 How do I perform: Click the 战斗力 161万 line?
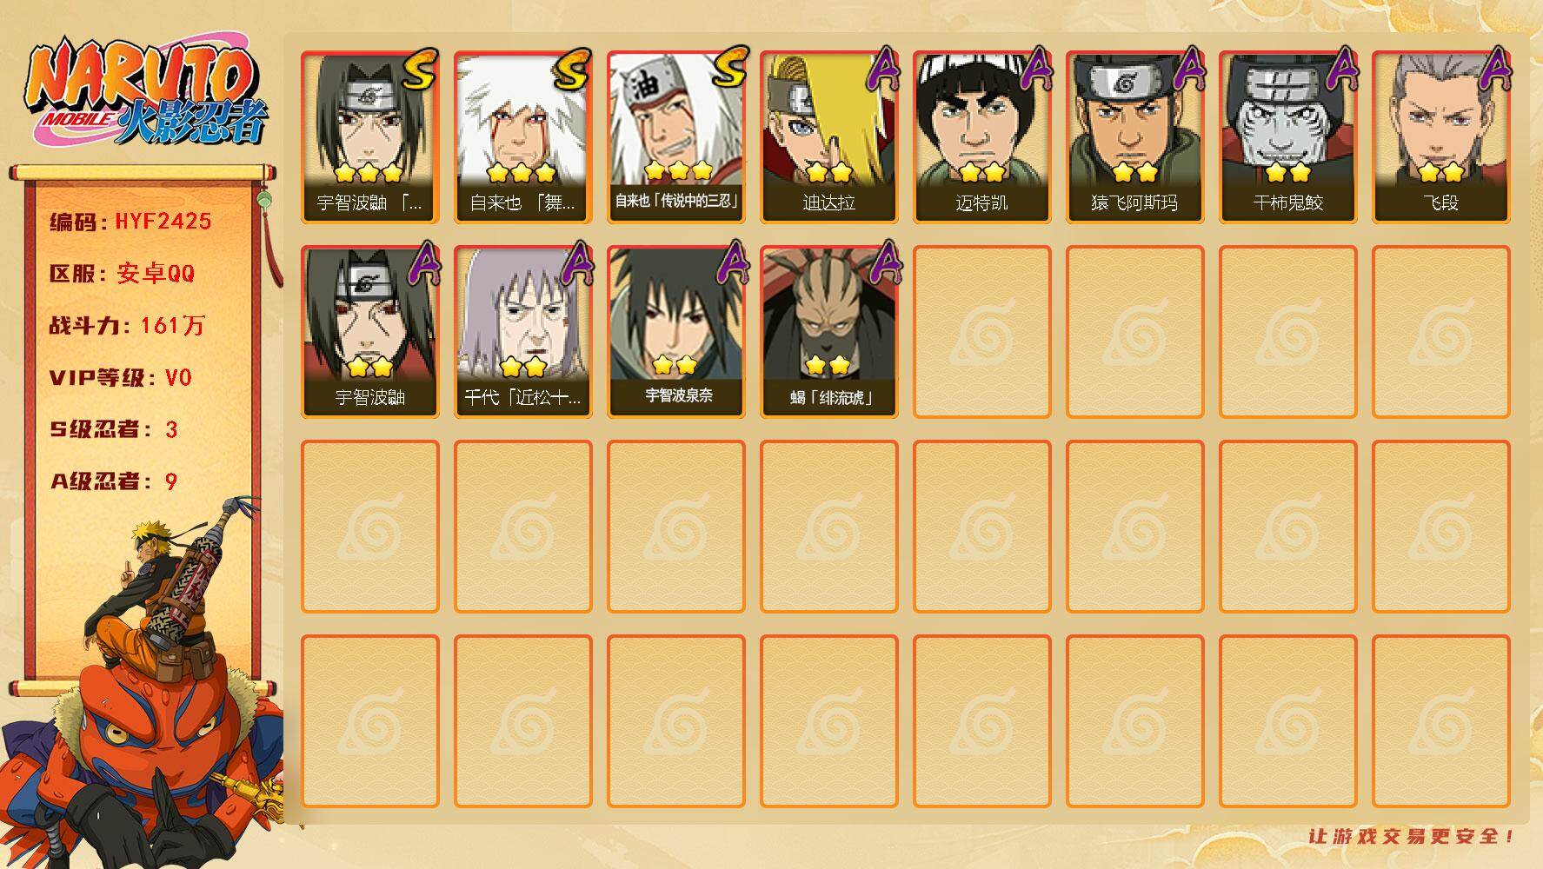[127, 326]
